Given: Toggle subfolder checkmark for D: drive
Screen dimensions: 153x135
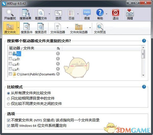Looking at the screenshot, I should (58, 59).
